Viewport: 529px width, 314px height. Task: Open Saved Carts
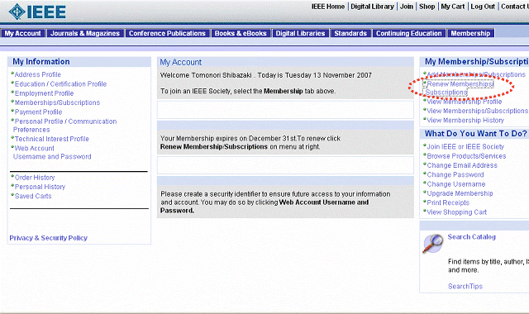click(x=33, y=197)
